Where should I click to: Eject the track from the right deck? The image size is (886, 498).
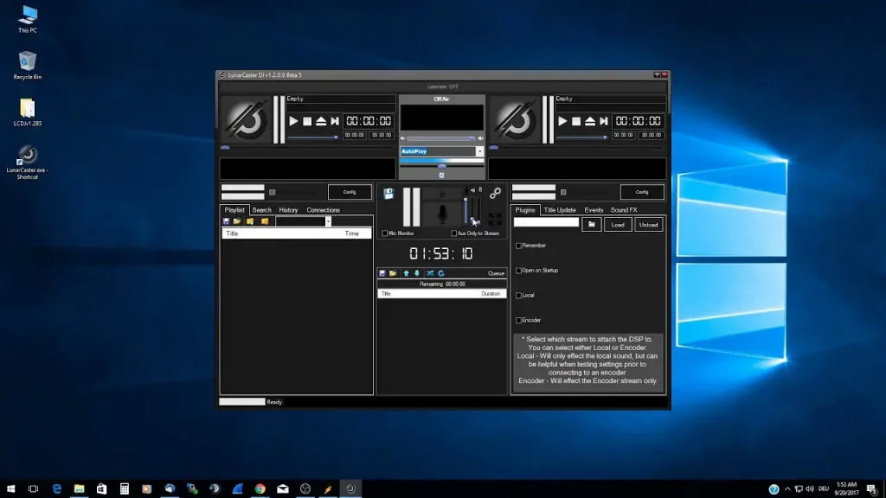coord(592,122)
